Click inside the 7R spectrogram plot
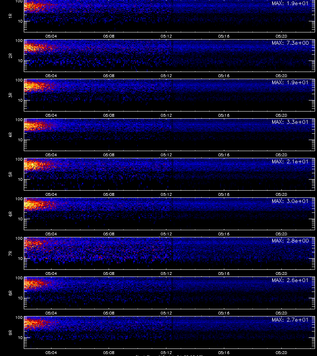Screen dimensions: 317x356 169,253
